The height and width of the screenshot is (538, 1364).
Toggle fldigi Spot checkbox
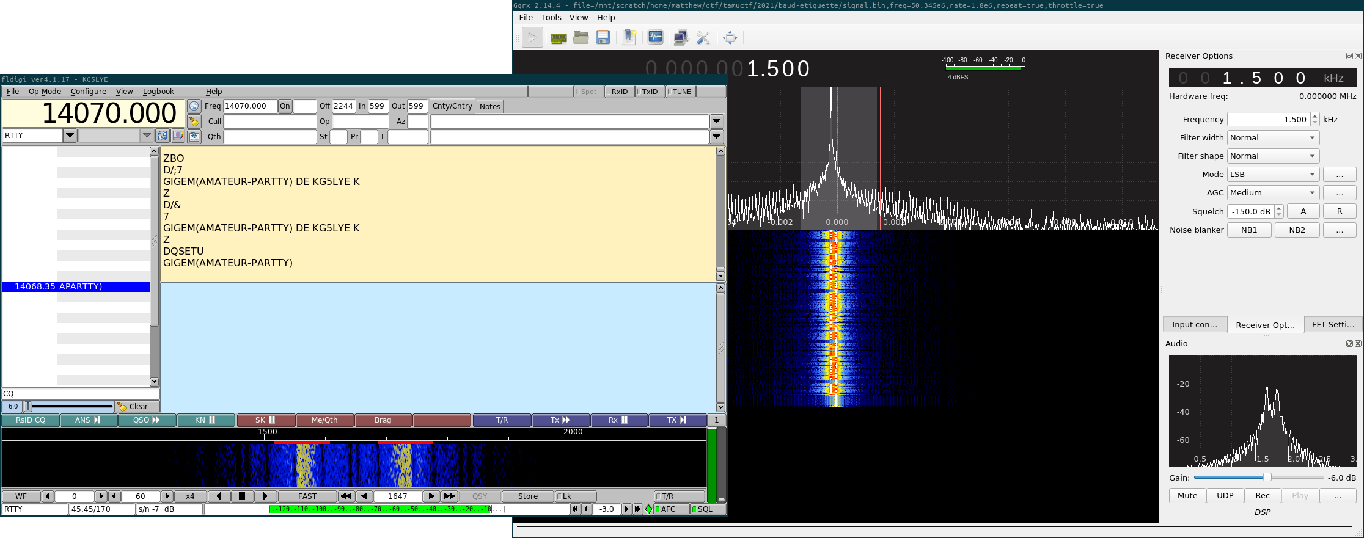pos(588,92)
